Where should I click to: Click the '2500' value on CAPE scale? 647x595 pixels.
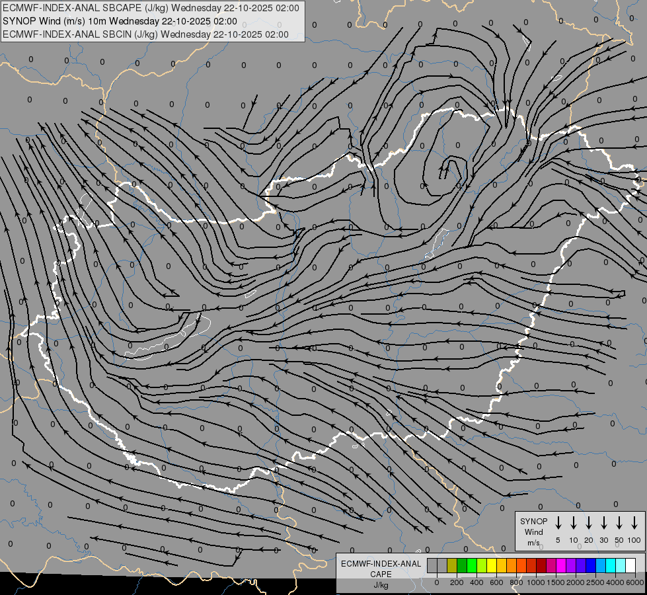595,582
